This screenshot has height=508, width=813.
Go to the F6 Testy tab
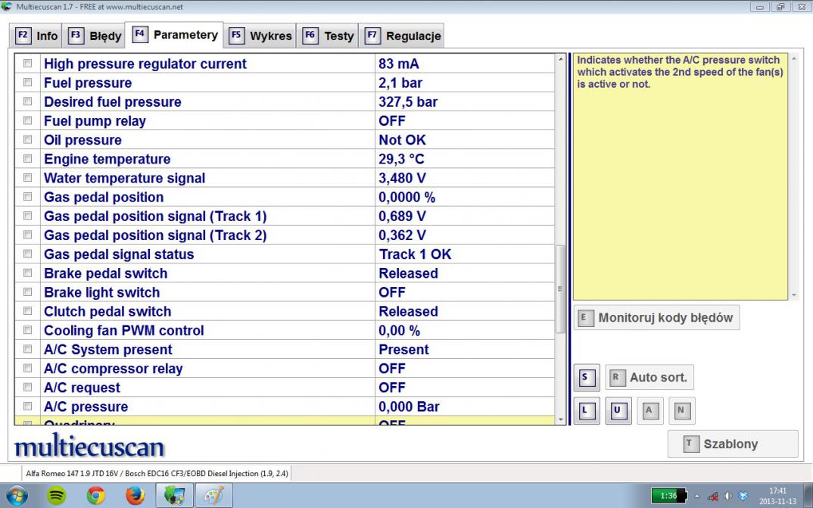click(x=327, y=36)
